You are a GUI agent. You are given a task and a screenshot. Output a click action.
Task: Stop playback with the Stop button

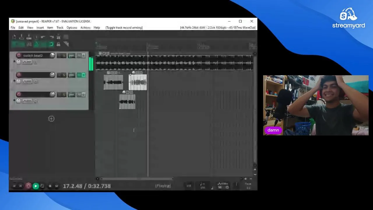(x=50, y=186)
